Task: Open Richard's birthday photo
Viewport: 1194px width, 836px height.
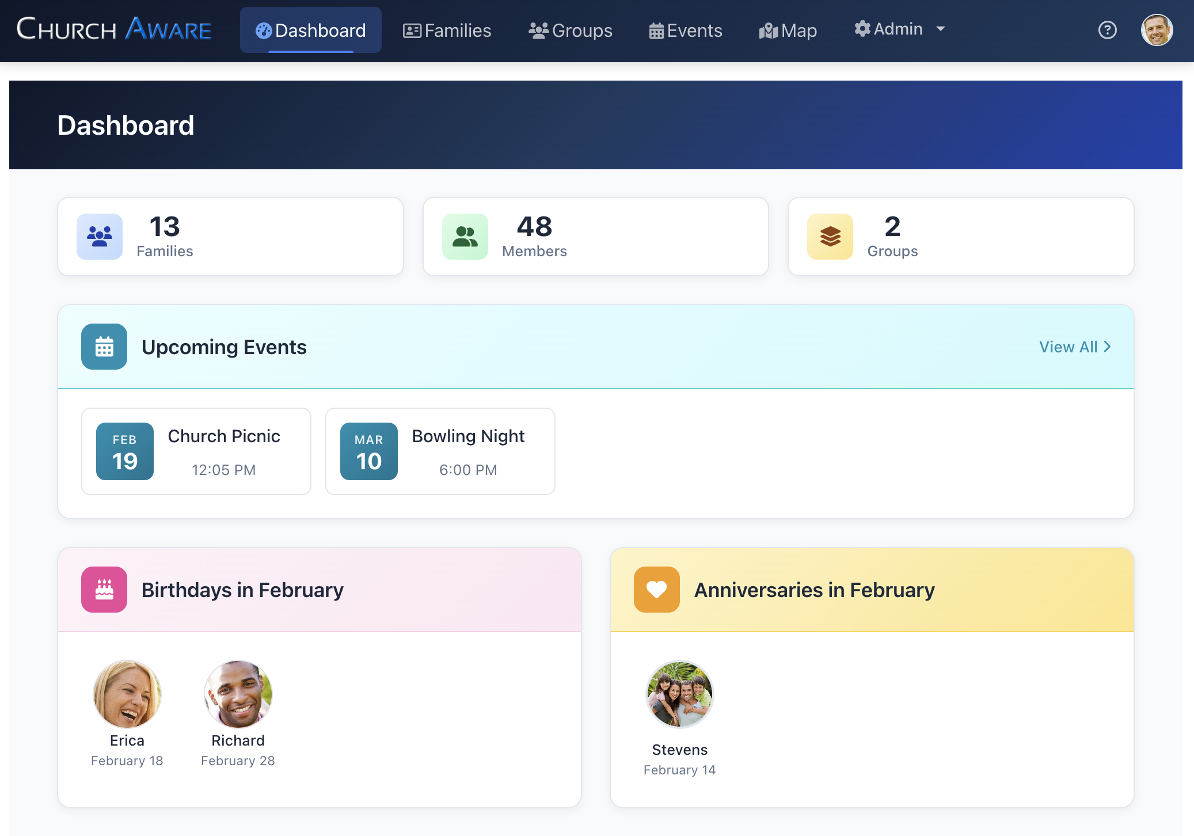Action: (238, 694)
